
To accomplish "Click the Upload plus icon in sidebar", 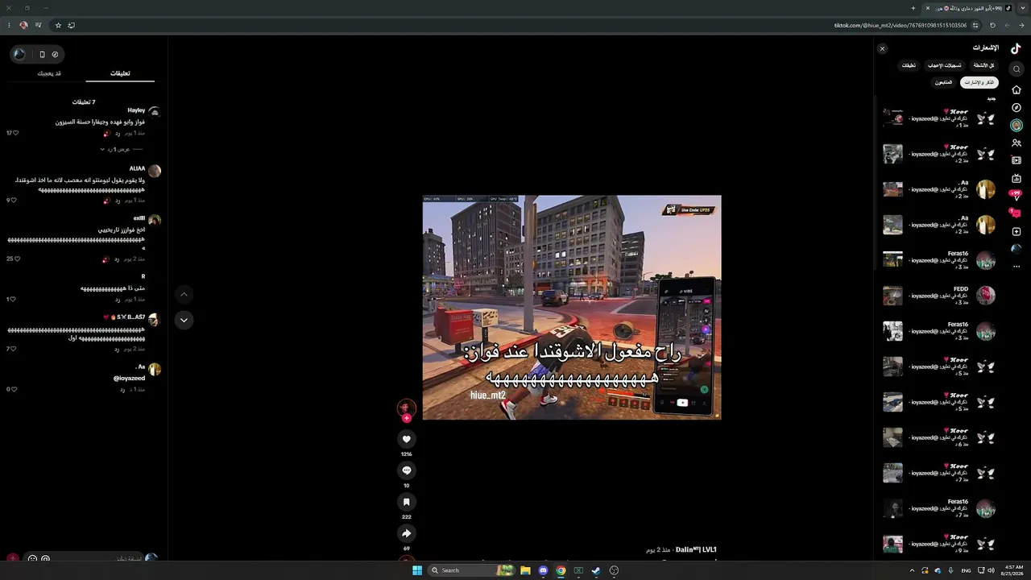I will coord(1017,231).
